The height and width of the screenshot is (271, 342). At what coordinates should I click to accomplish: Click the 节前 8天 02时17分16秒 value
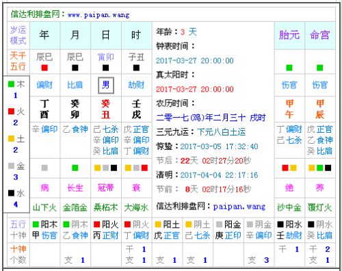[x=218, y=189]
